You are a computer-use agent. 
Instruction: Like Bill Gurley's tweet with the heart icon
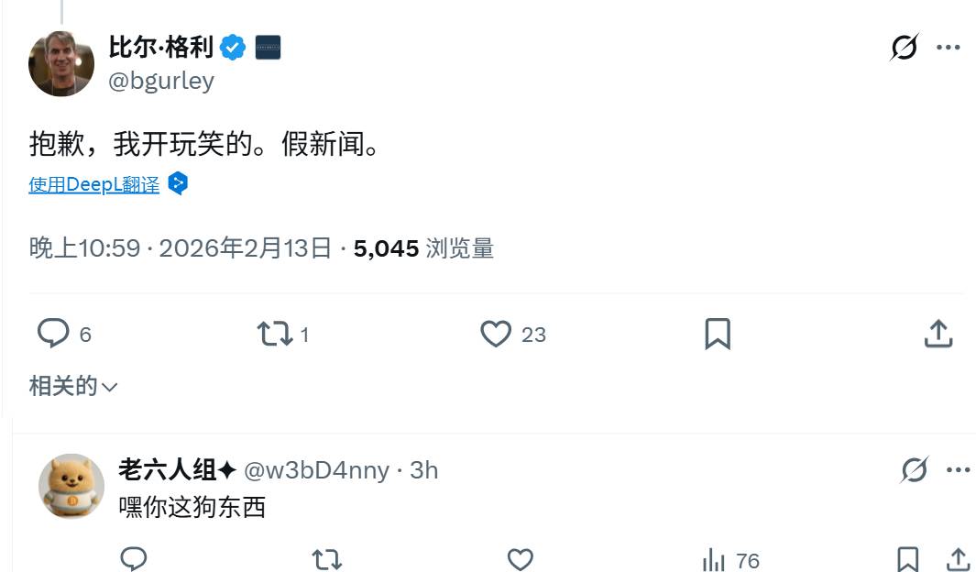[498, 335]
